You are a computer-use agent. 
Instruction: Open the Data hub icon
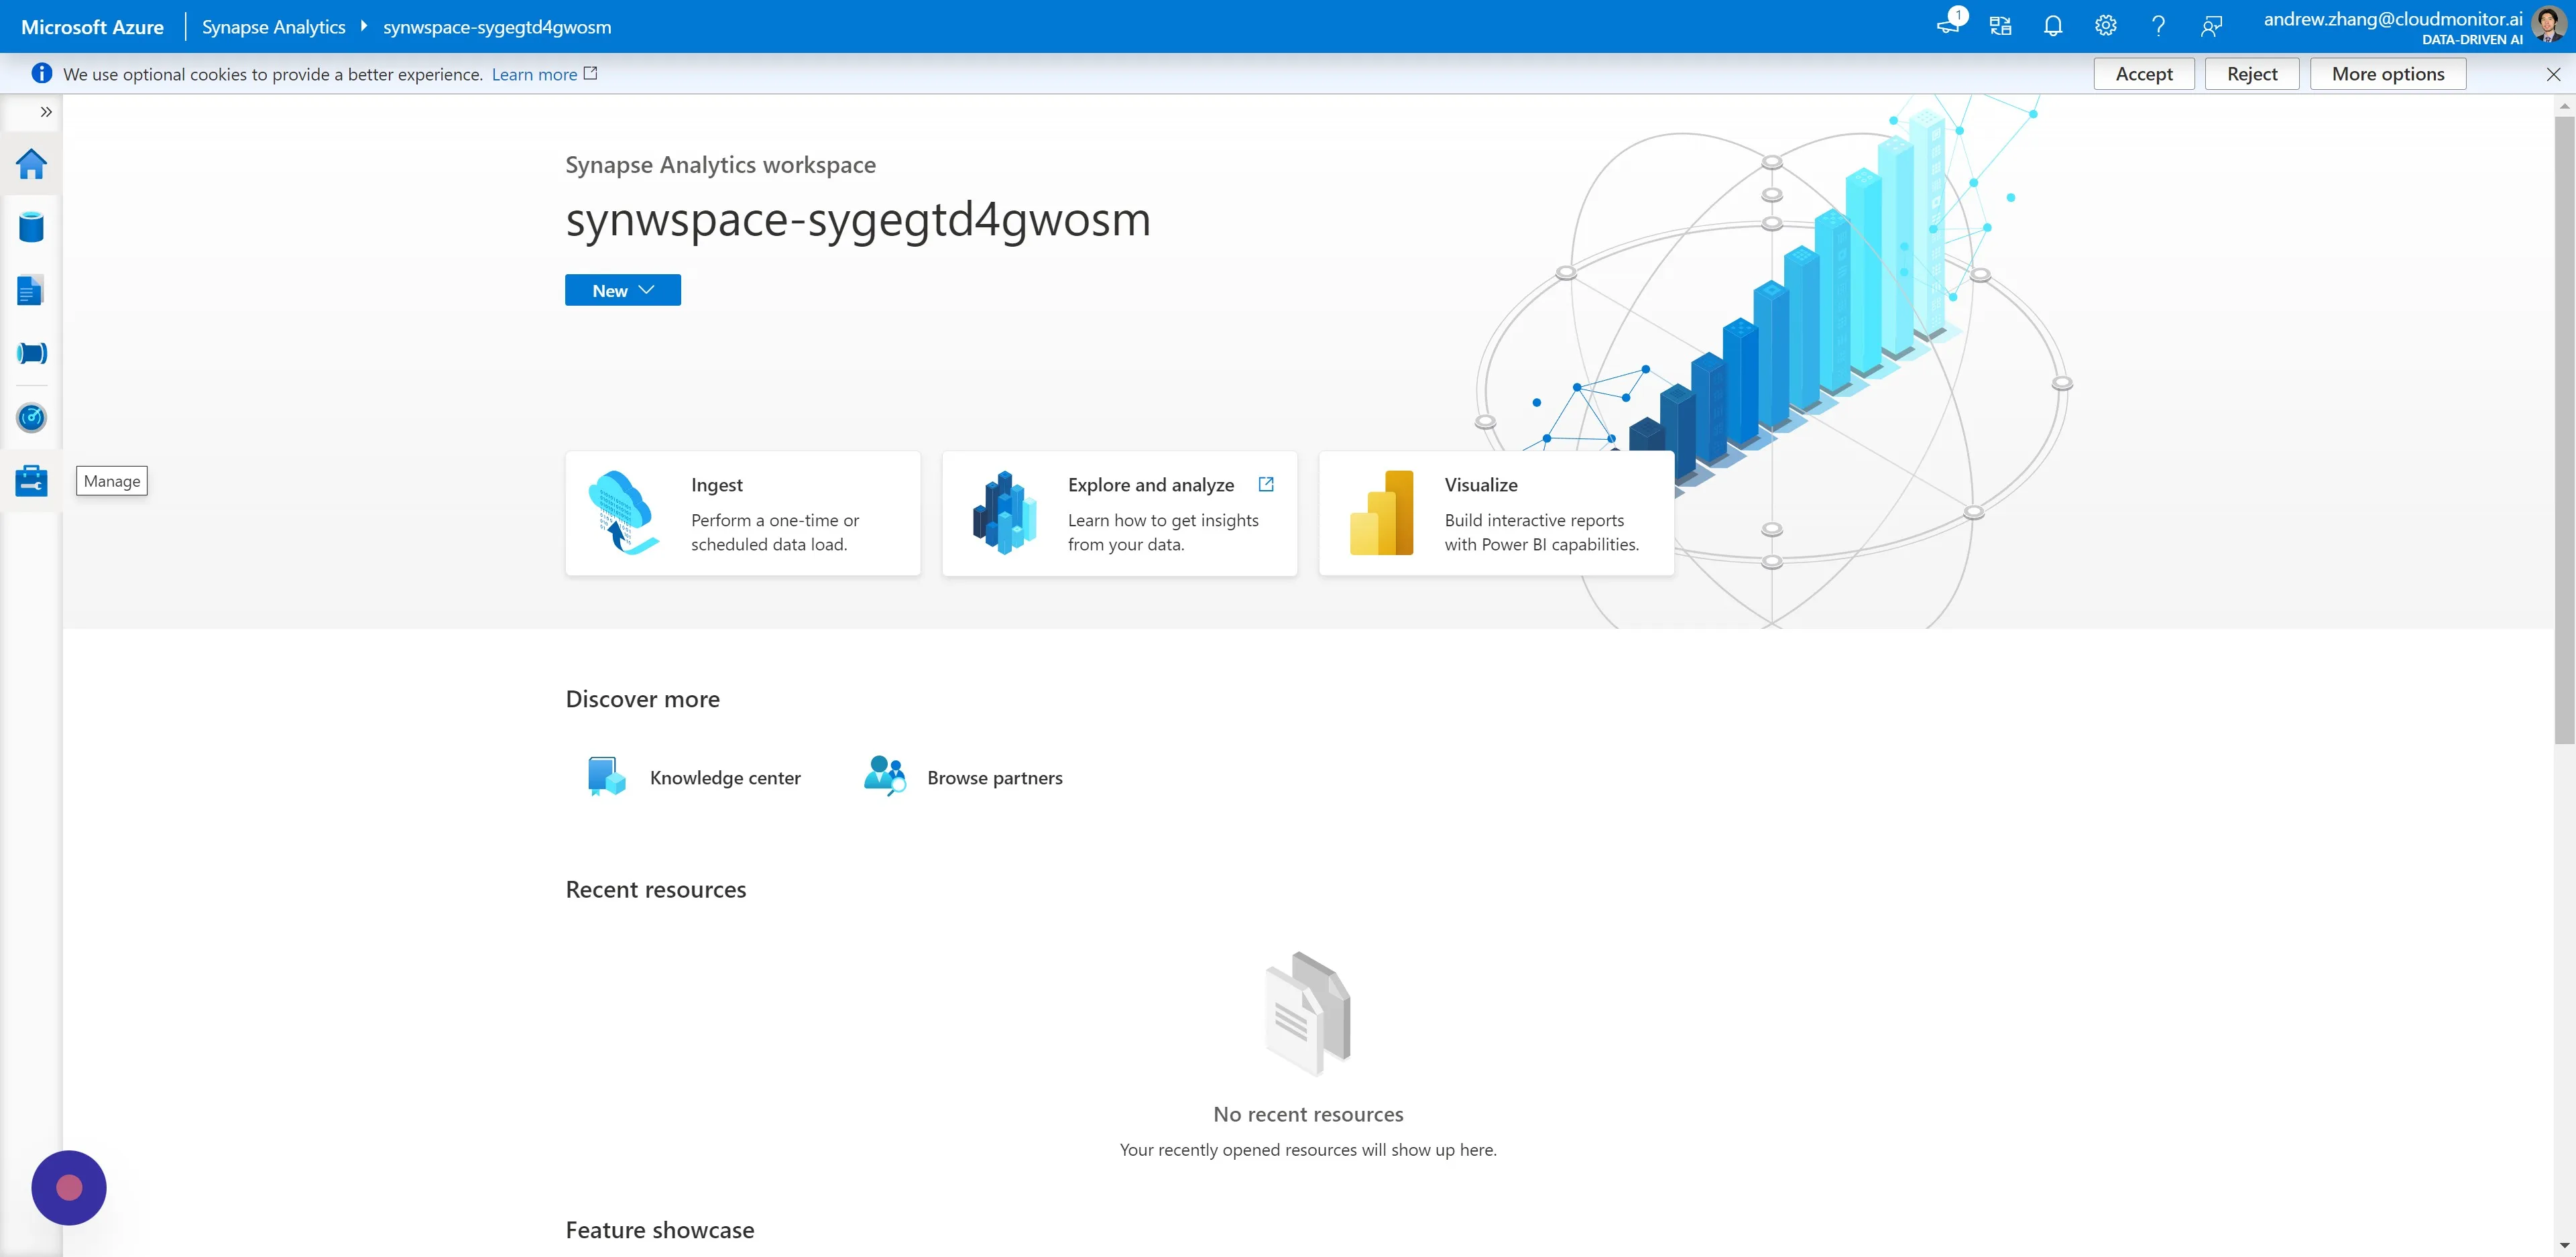[31, 227]
